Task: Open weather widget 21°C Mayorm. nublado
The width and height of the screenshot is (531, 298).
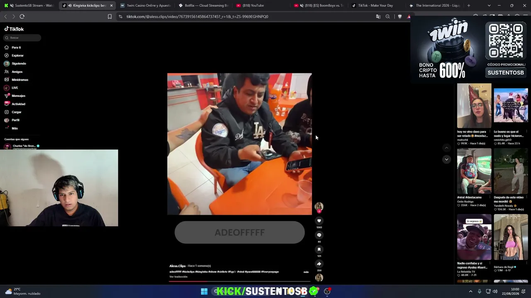Action: [23, 291]
